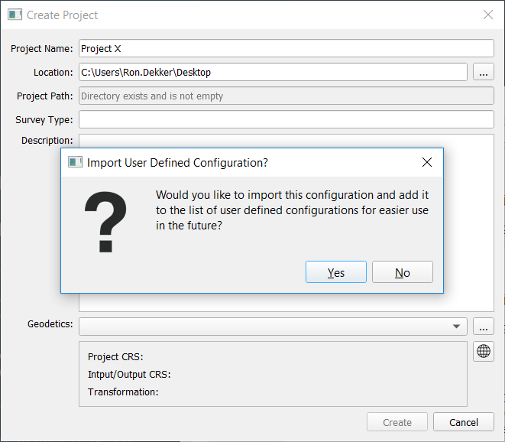Close the Import User Defined Configuration dialog
505x442 pixels.
[x=427, y=162]
